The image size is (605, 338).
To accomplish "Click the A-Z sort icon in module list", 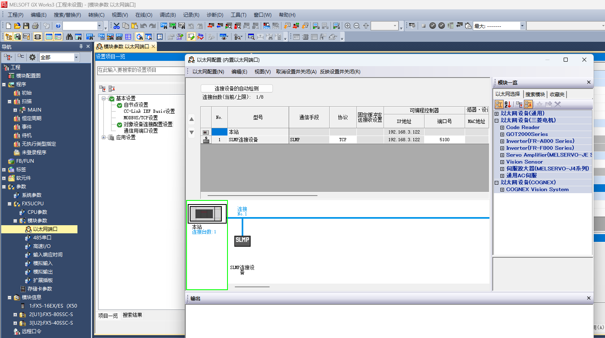I will coord(508,104).
